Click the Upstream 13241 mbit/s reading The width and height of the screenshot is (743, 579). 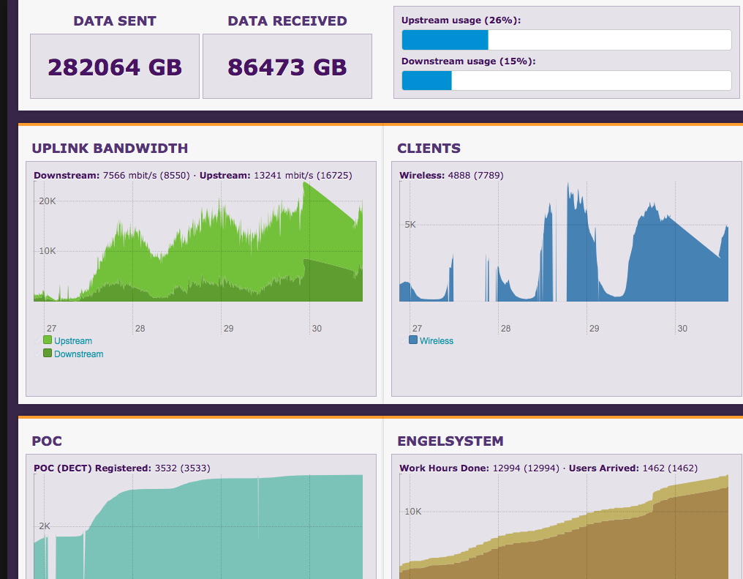[276, 176]
